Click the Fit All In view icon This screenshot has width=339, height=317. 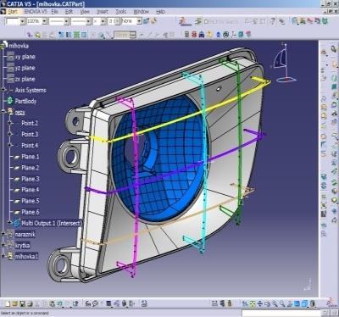pos(253,304)
